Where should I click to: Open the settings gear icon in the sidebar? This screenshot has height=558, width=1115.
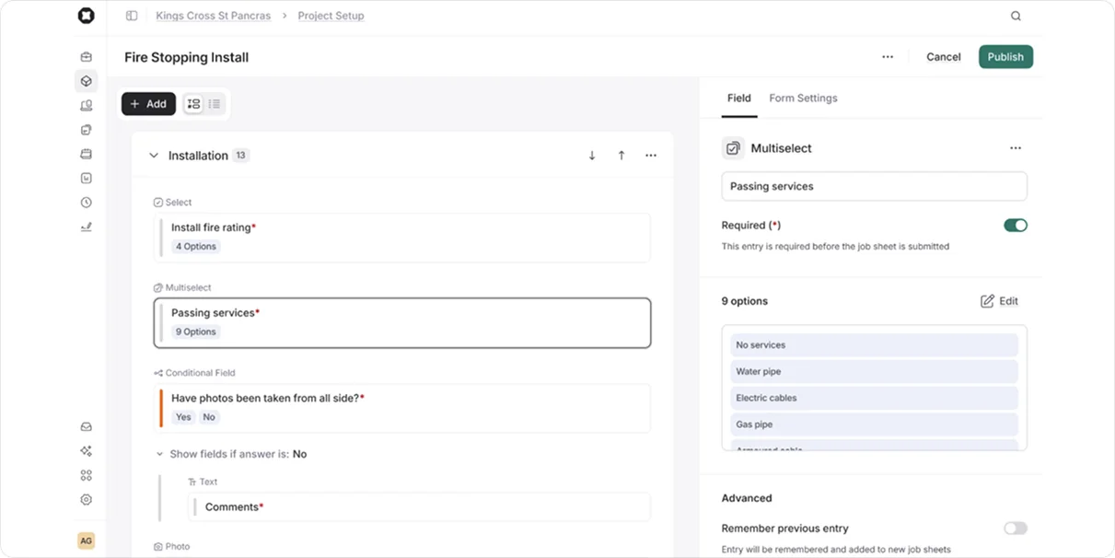point(86,500)
